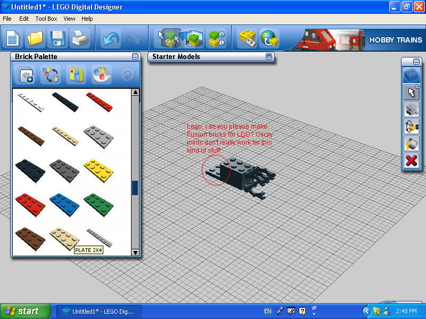Pick the yellow 2x4 plate

coord(99,171)
